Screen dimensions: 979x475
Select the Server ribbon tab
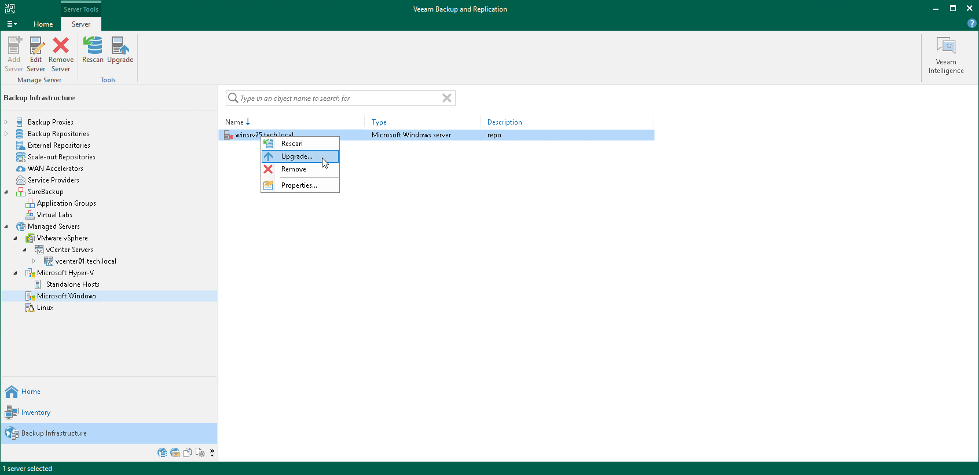(81, 24)
